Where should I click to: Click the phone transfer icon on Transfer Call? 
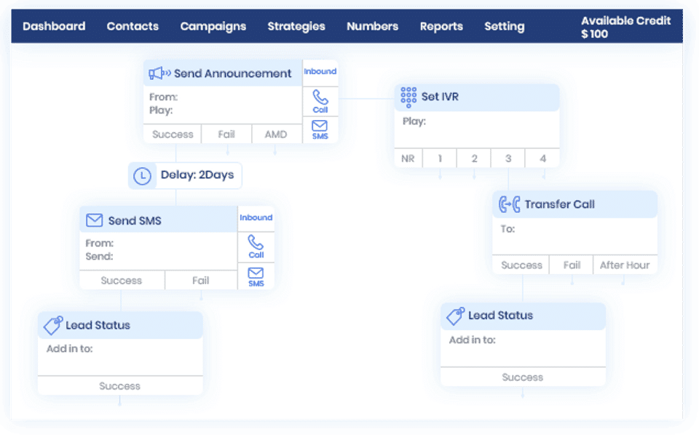pos(509,204)
